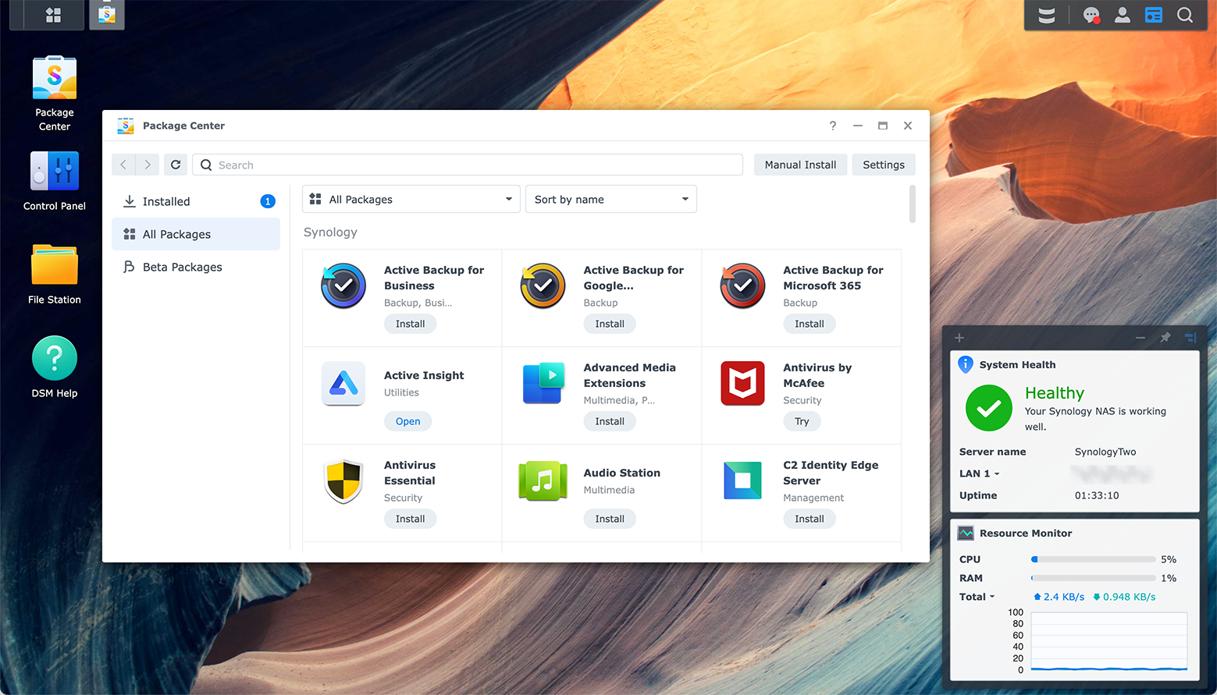Open the user account options icon
Screen dimensions: 1217x695
point(1123,15)
